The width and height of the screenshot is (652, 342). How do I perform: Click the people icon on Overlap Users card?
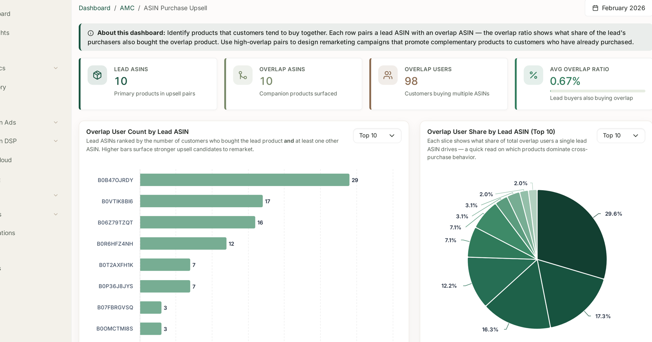pyautogui.click(x=388, y=75)
